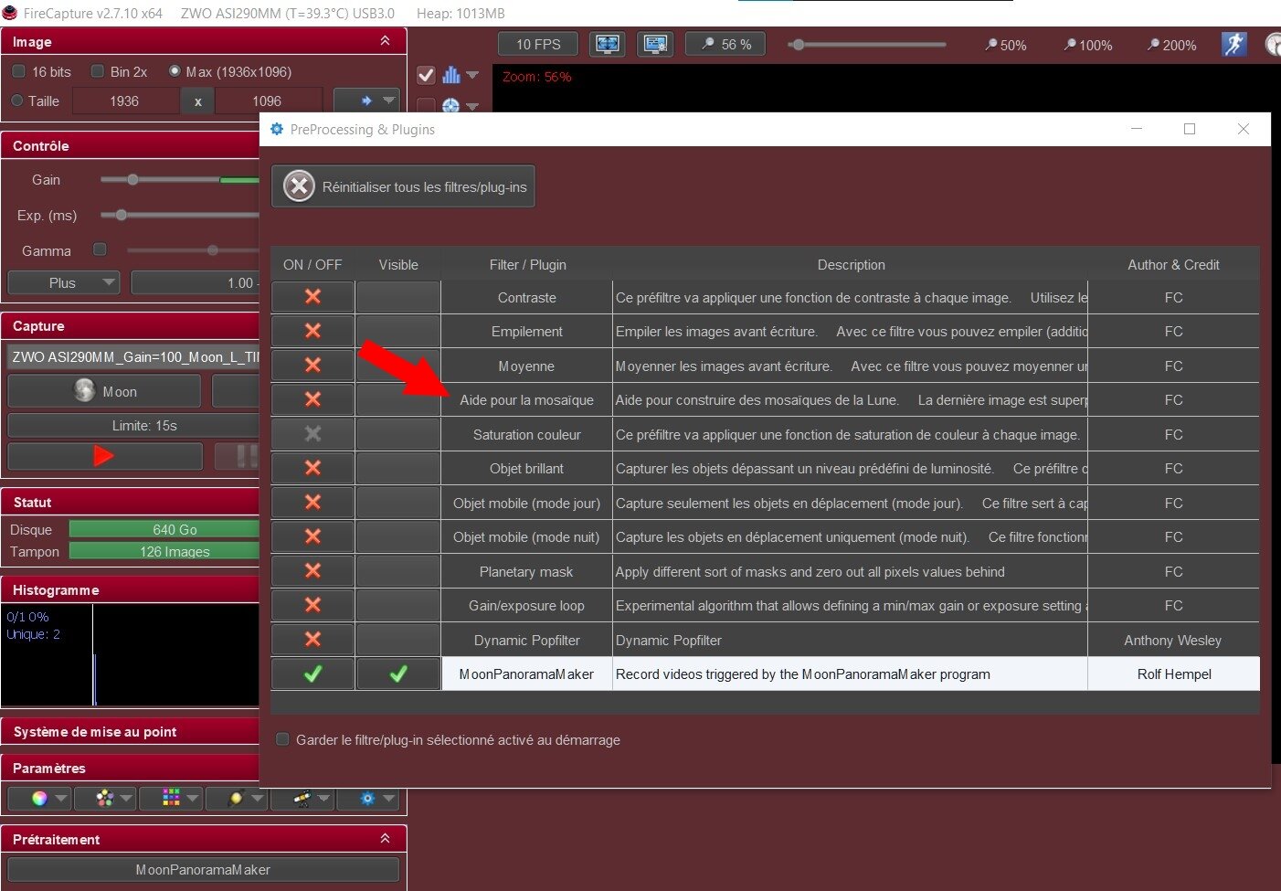This screenshot has width=1281, height=891.
Task: Select the Max (1936x1096) radio button
Action: [175, 71]
